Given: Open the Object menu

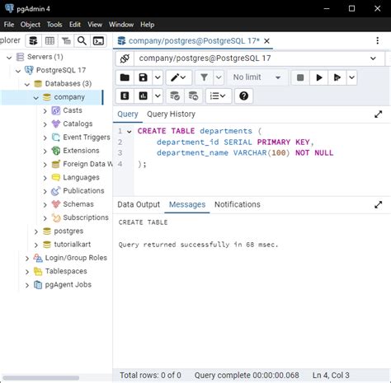Looking at the screenshot, I should point(31,25).
